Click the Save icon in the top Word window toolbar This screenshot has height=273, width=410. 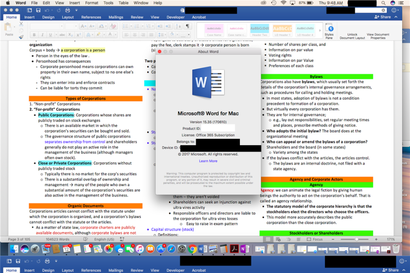click(x=38, y=10)
